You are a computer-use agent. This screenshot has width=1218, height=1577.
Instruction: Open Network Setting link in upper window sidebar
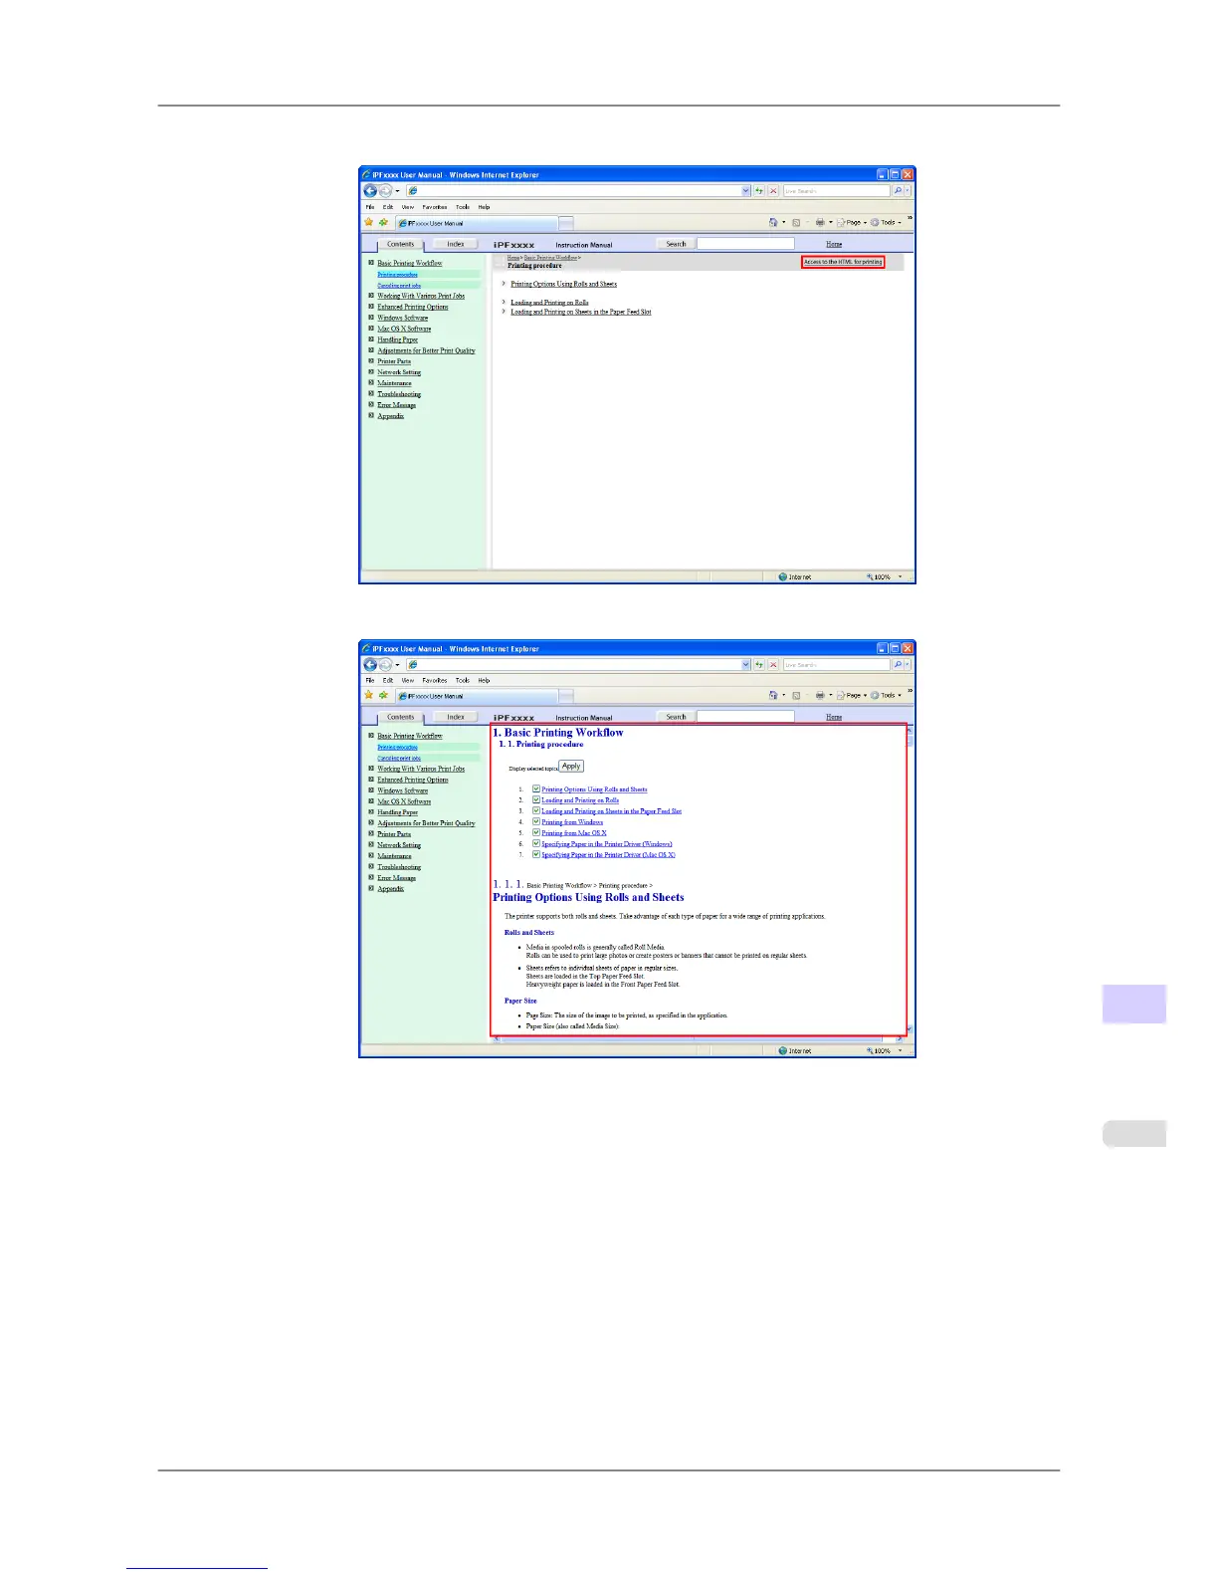pyautogui.click(x=399, y=372)
